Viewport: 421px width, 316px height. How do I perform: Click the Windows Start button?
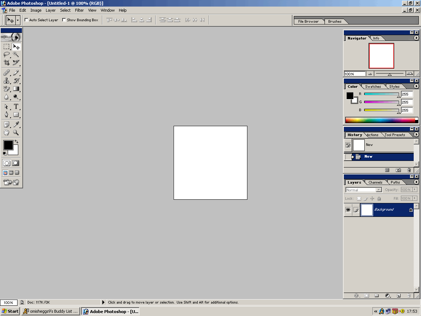(10, 311)
